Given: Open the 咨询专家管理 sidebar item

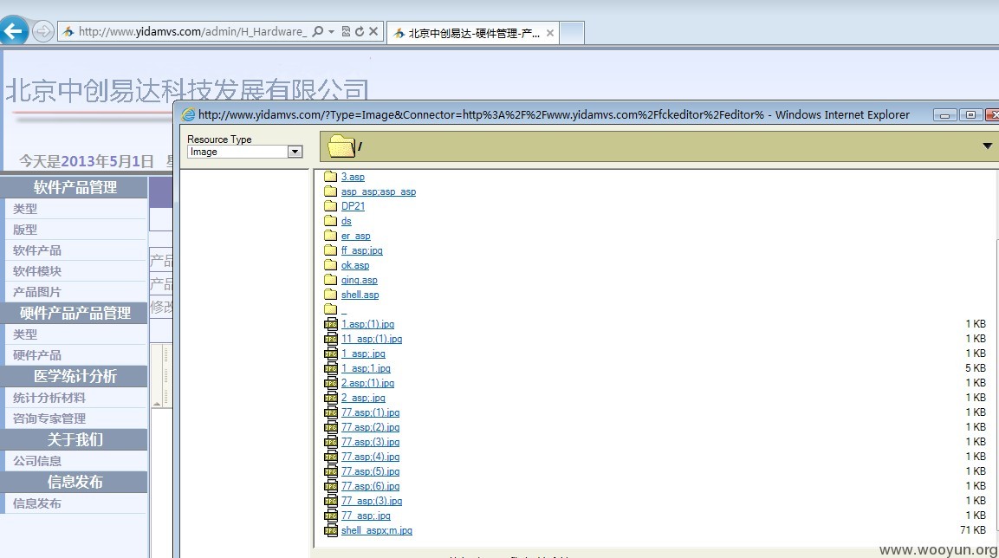Looking at the screenshot, I should [x=49, y=419].
